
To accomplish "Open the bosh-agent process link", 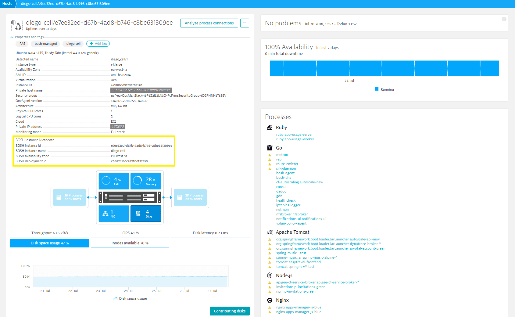I will [x=285, y=173].
